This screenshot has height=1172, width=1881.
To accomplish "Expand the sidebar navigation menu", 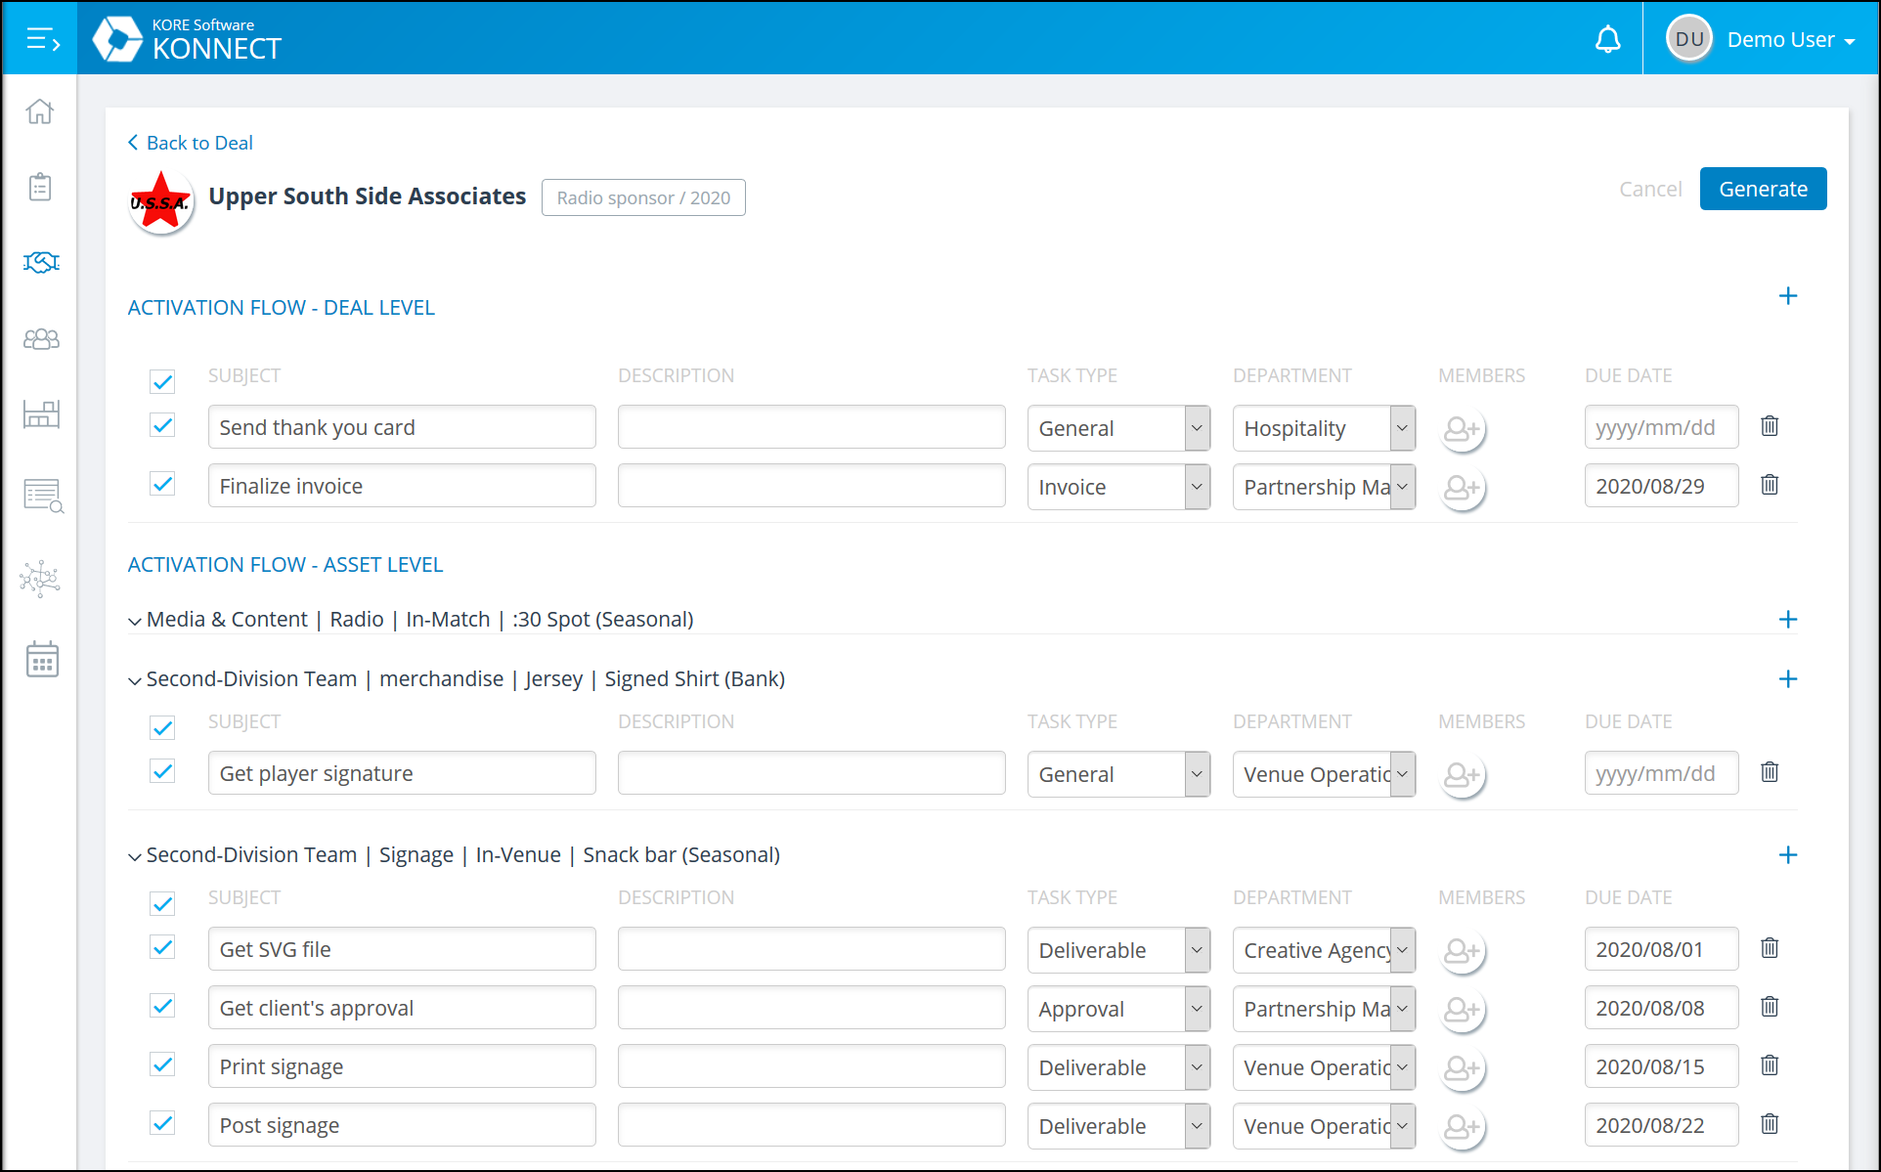I will pyautogui.click(x=42, y=39).
